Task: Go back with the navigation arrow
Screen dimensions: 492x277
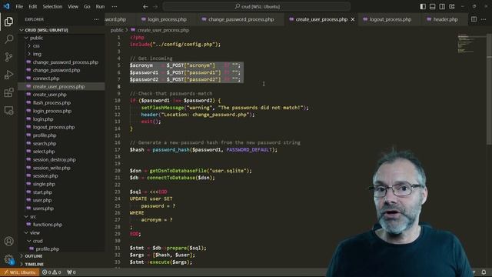Action: tap(145, 7)
